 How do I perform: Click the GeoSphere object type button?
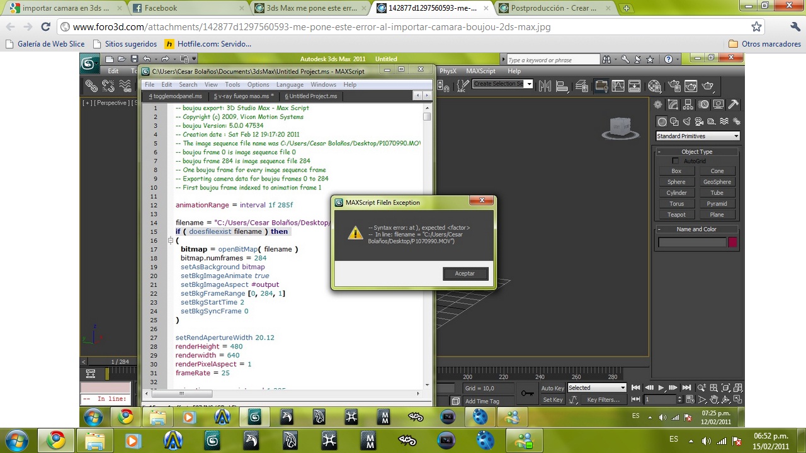click(x=717, y=182)
